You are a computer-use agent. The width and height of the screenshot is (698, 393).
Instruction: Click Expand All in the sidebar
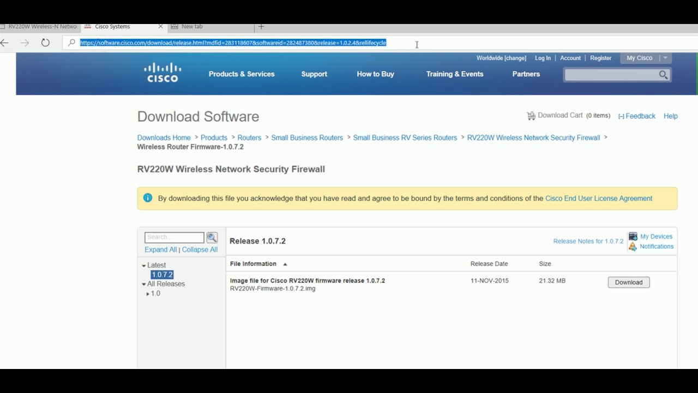160,249
